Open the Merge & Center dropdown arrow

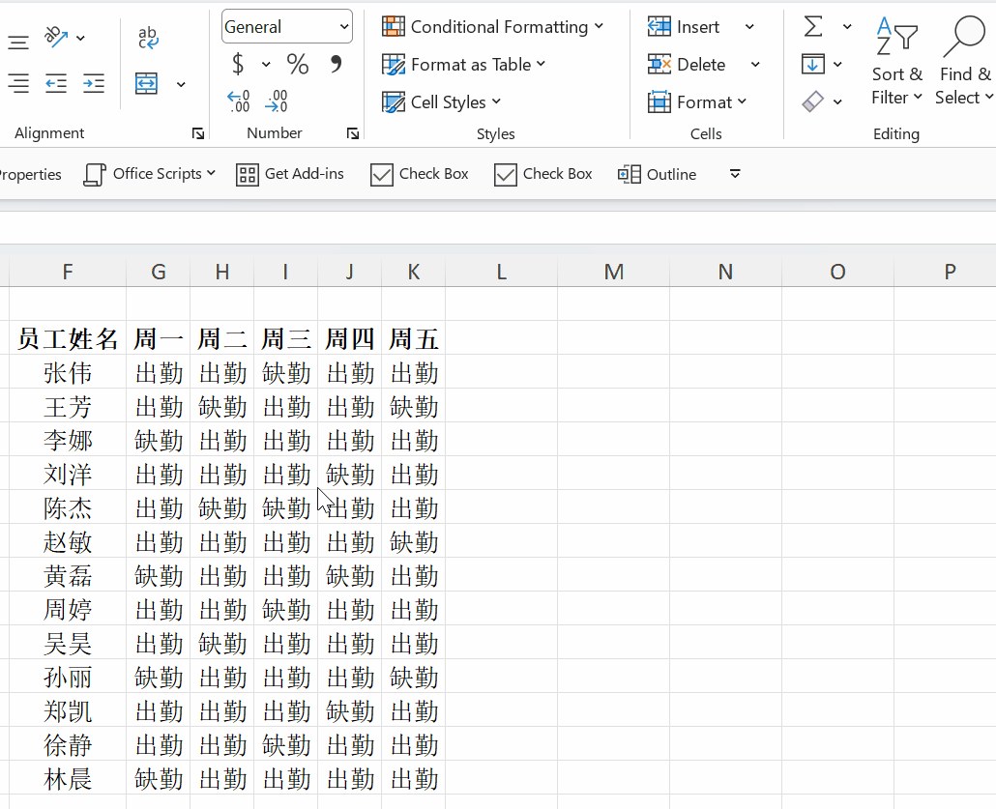tap(181, 84)
